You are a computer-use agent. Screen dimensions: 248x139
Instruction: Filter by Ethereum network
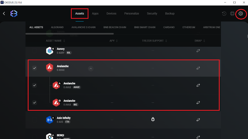[189, 27]
